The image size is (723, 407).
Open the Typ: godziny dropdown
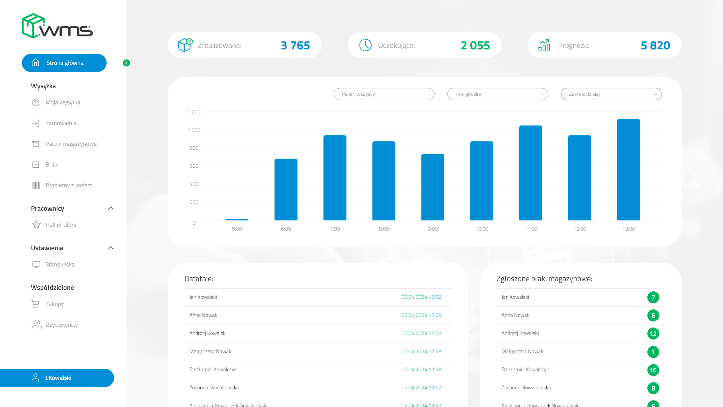tap(498, 94)
